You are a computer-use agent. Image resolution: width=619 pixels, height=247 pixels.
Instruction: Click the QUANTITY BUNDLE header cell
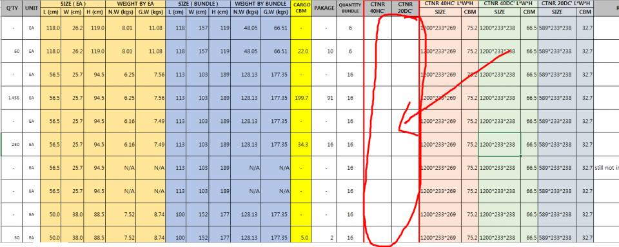coord(349,8)
